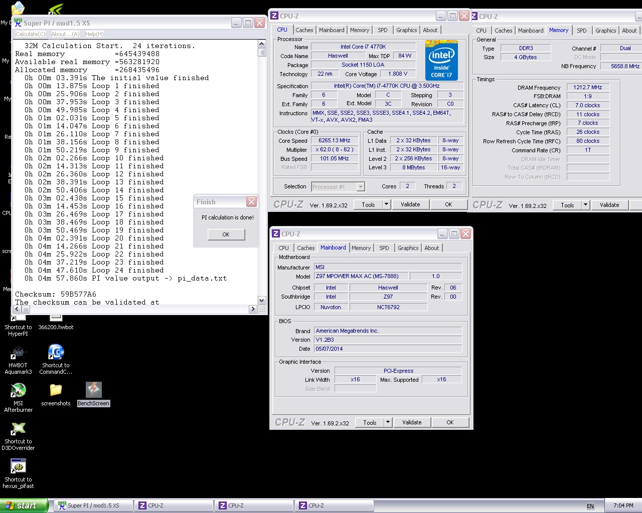
Task: Open the 366200.hwbot file icon
Action: pyautogui.click(x=56, y=322)
